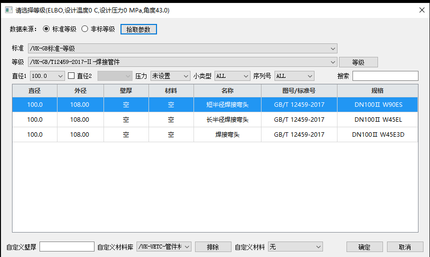Screen dimensions: 430x257
Task: Click the 自定义壁厚 input field
Action: 67,247
